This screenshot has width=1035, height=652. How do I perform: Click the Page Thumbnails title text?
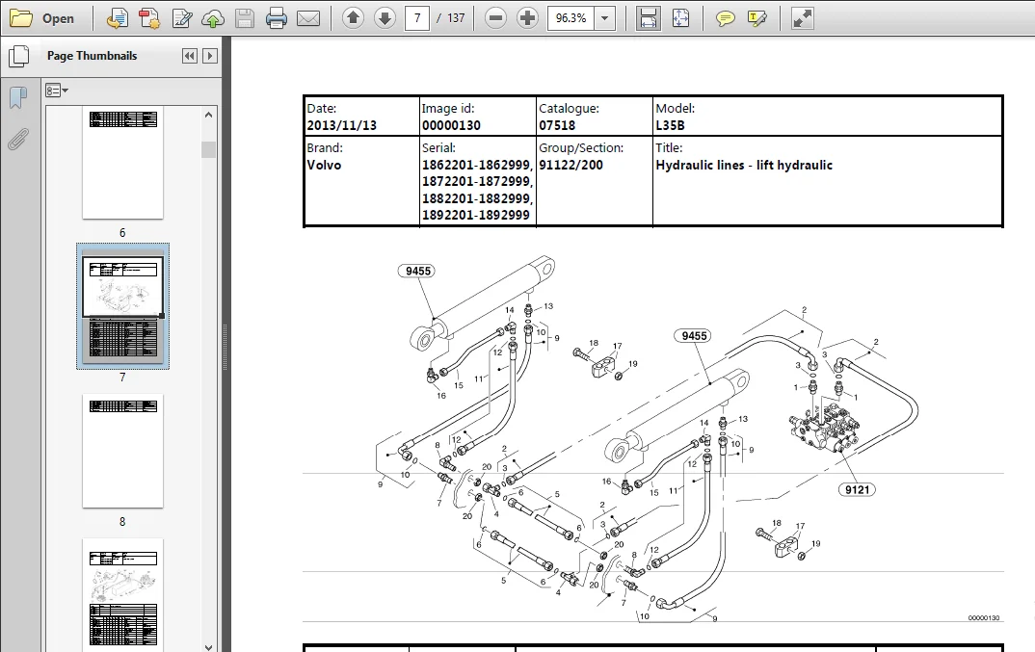(93, 56)
